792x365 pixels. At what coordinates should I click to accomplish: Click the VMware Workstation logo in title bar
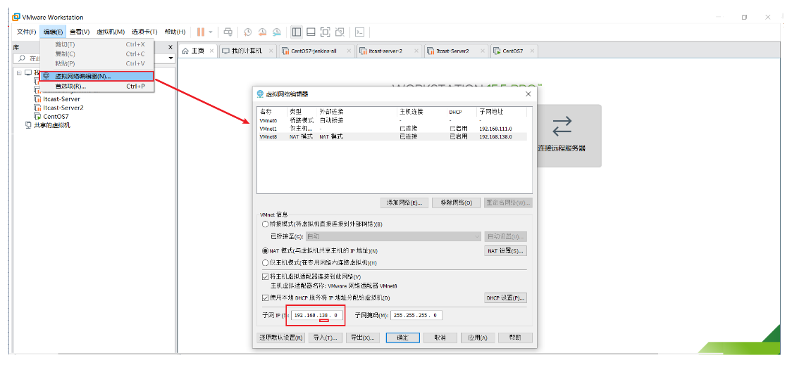click(16, 17)
